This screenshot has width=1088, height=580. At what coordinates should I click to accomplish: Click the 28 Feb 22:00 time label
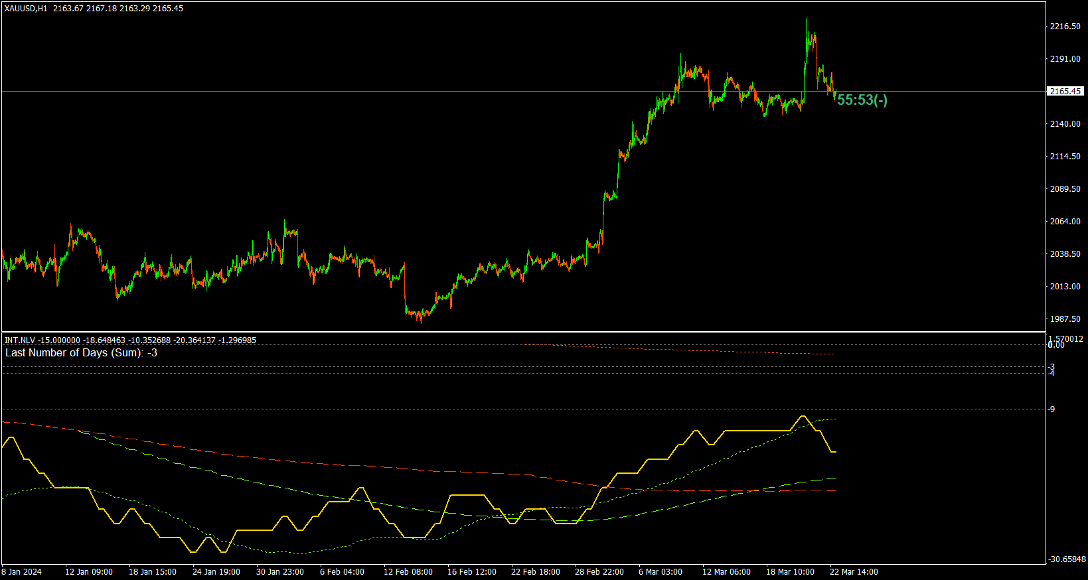tap(599, 572)
